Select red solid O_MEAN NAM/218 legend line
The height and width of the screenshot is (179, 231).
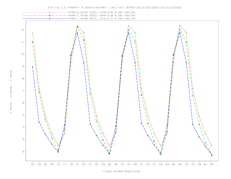(45, 13)
